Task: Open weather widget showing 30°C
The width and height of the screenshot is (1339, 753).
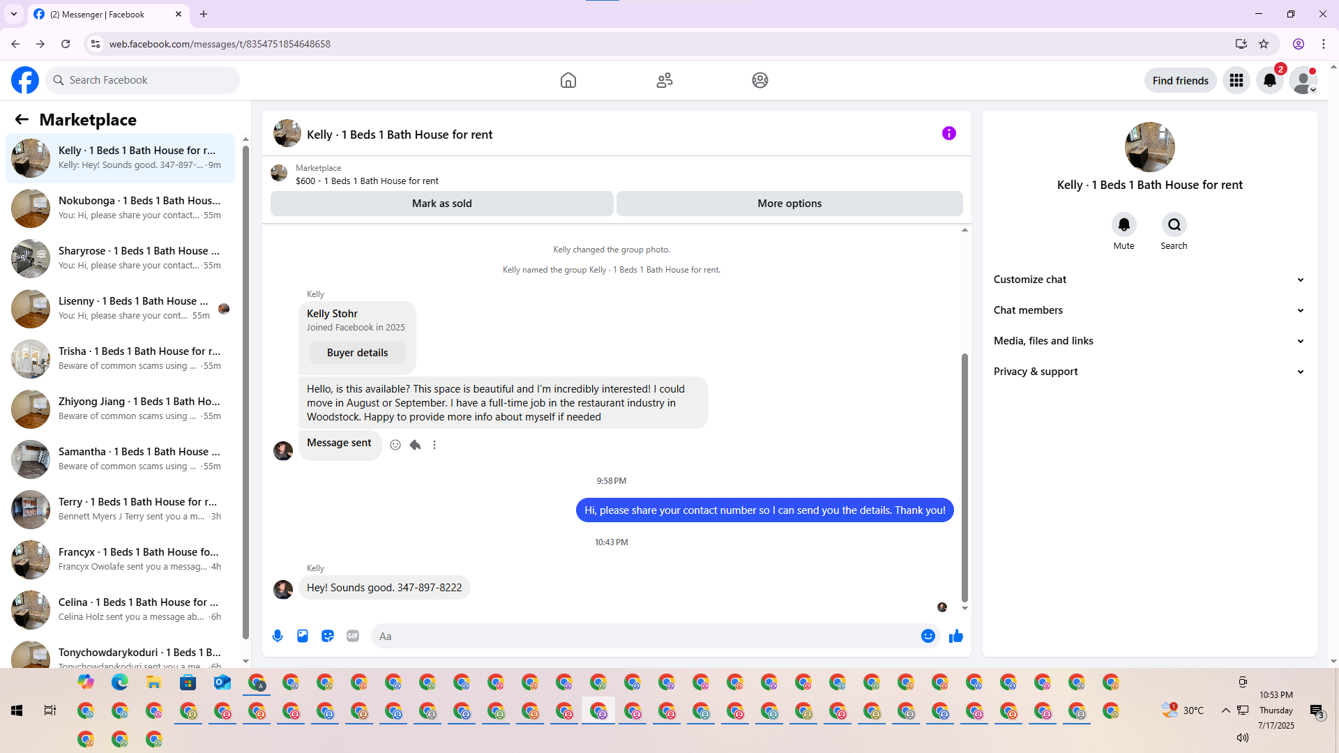Action: tap(1183, 710)
